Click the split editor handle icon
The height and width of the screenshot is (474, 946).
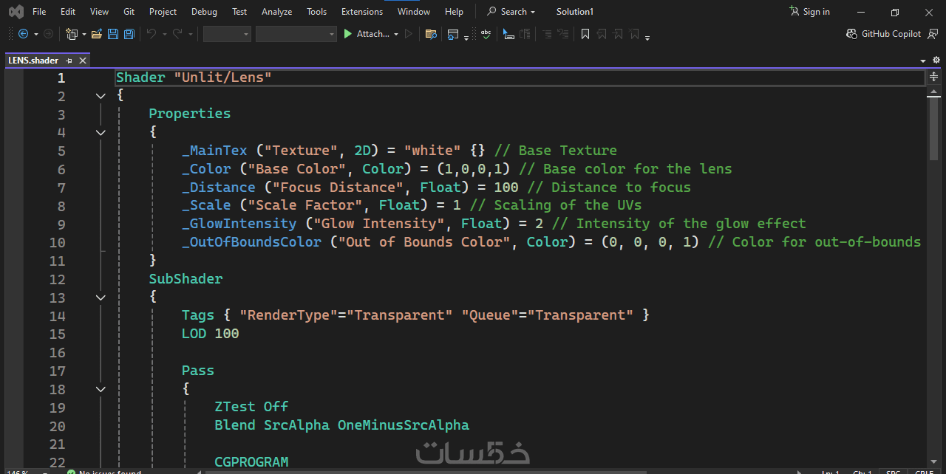tap(934, 77)
